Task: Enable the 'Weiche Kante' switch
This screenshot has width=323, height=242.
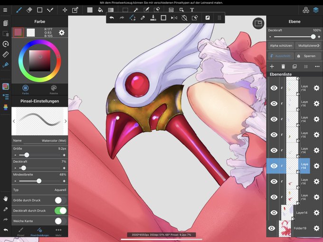Action: tap(61, 221)
